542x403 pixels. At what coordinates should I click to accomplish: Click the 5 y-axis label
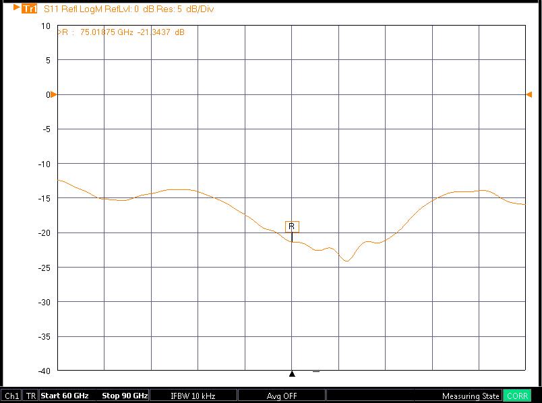click(x=48, y=61)
